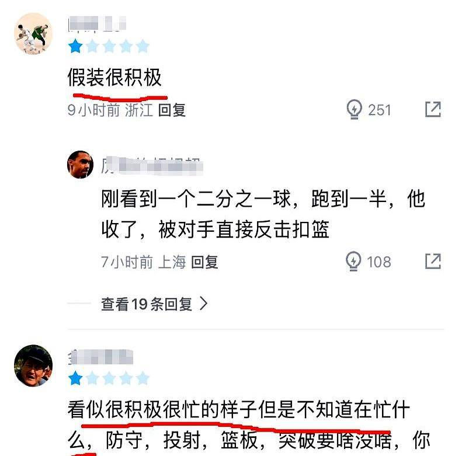The image size is (455, 456).
Task: Click 回复 under the Shanghai reply
Action: [x=204, y=262]
